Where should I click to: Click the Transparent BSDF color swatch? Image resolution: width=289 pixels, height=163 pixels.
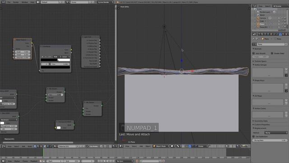tap(59, 128)
